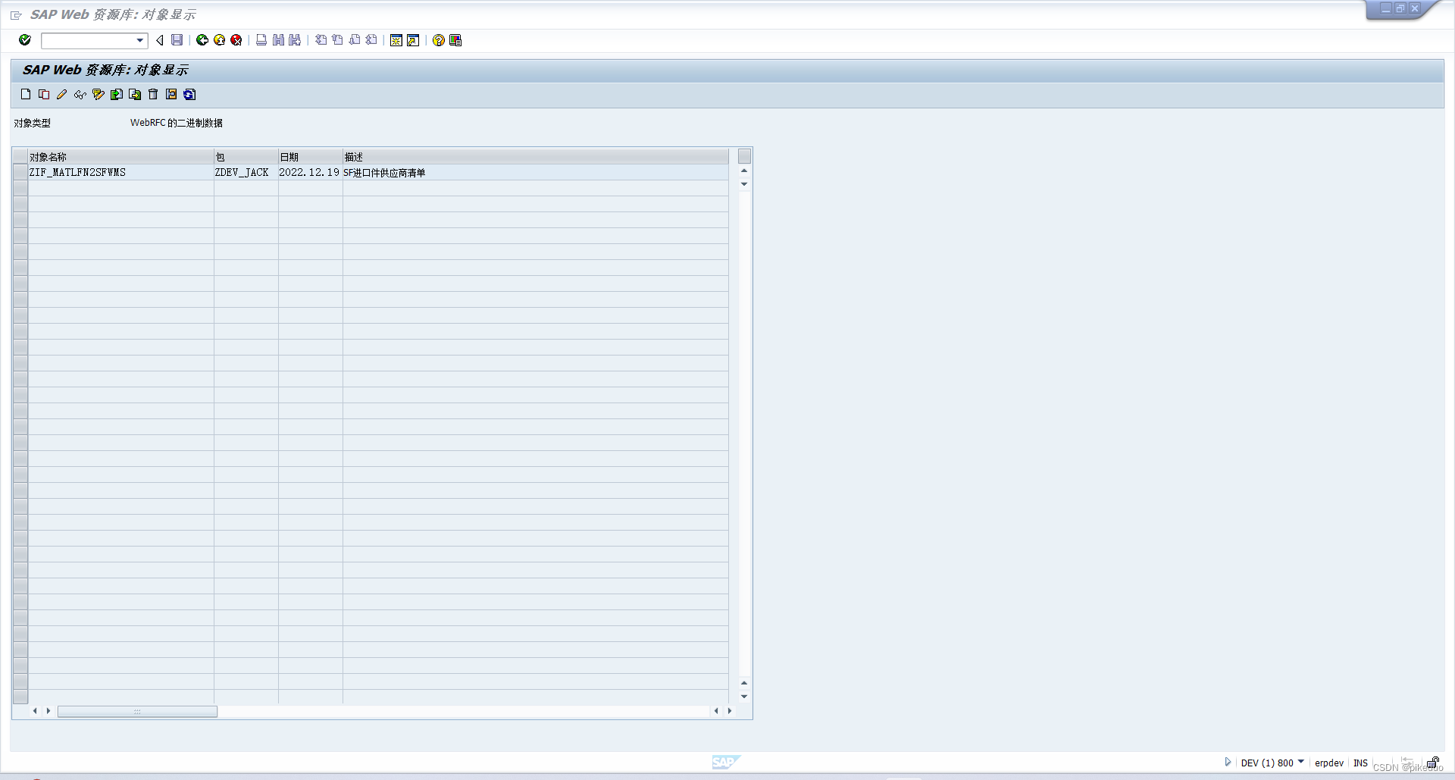Click the Generate Shortcut icon
This screenshot has height=780, width=1455.
(x=413, y=40)
